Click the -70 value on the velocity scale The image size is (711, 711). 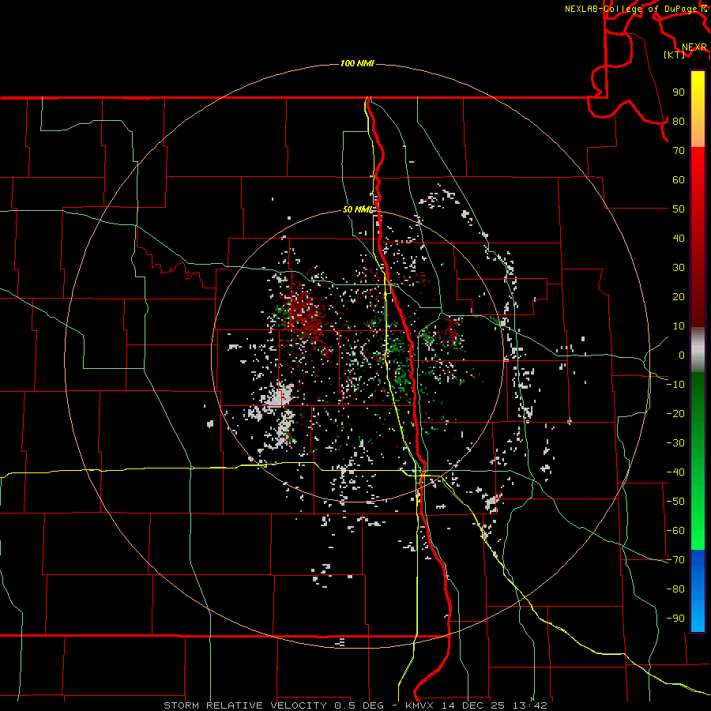pyautogui.click(x=675, y=560)
